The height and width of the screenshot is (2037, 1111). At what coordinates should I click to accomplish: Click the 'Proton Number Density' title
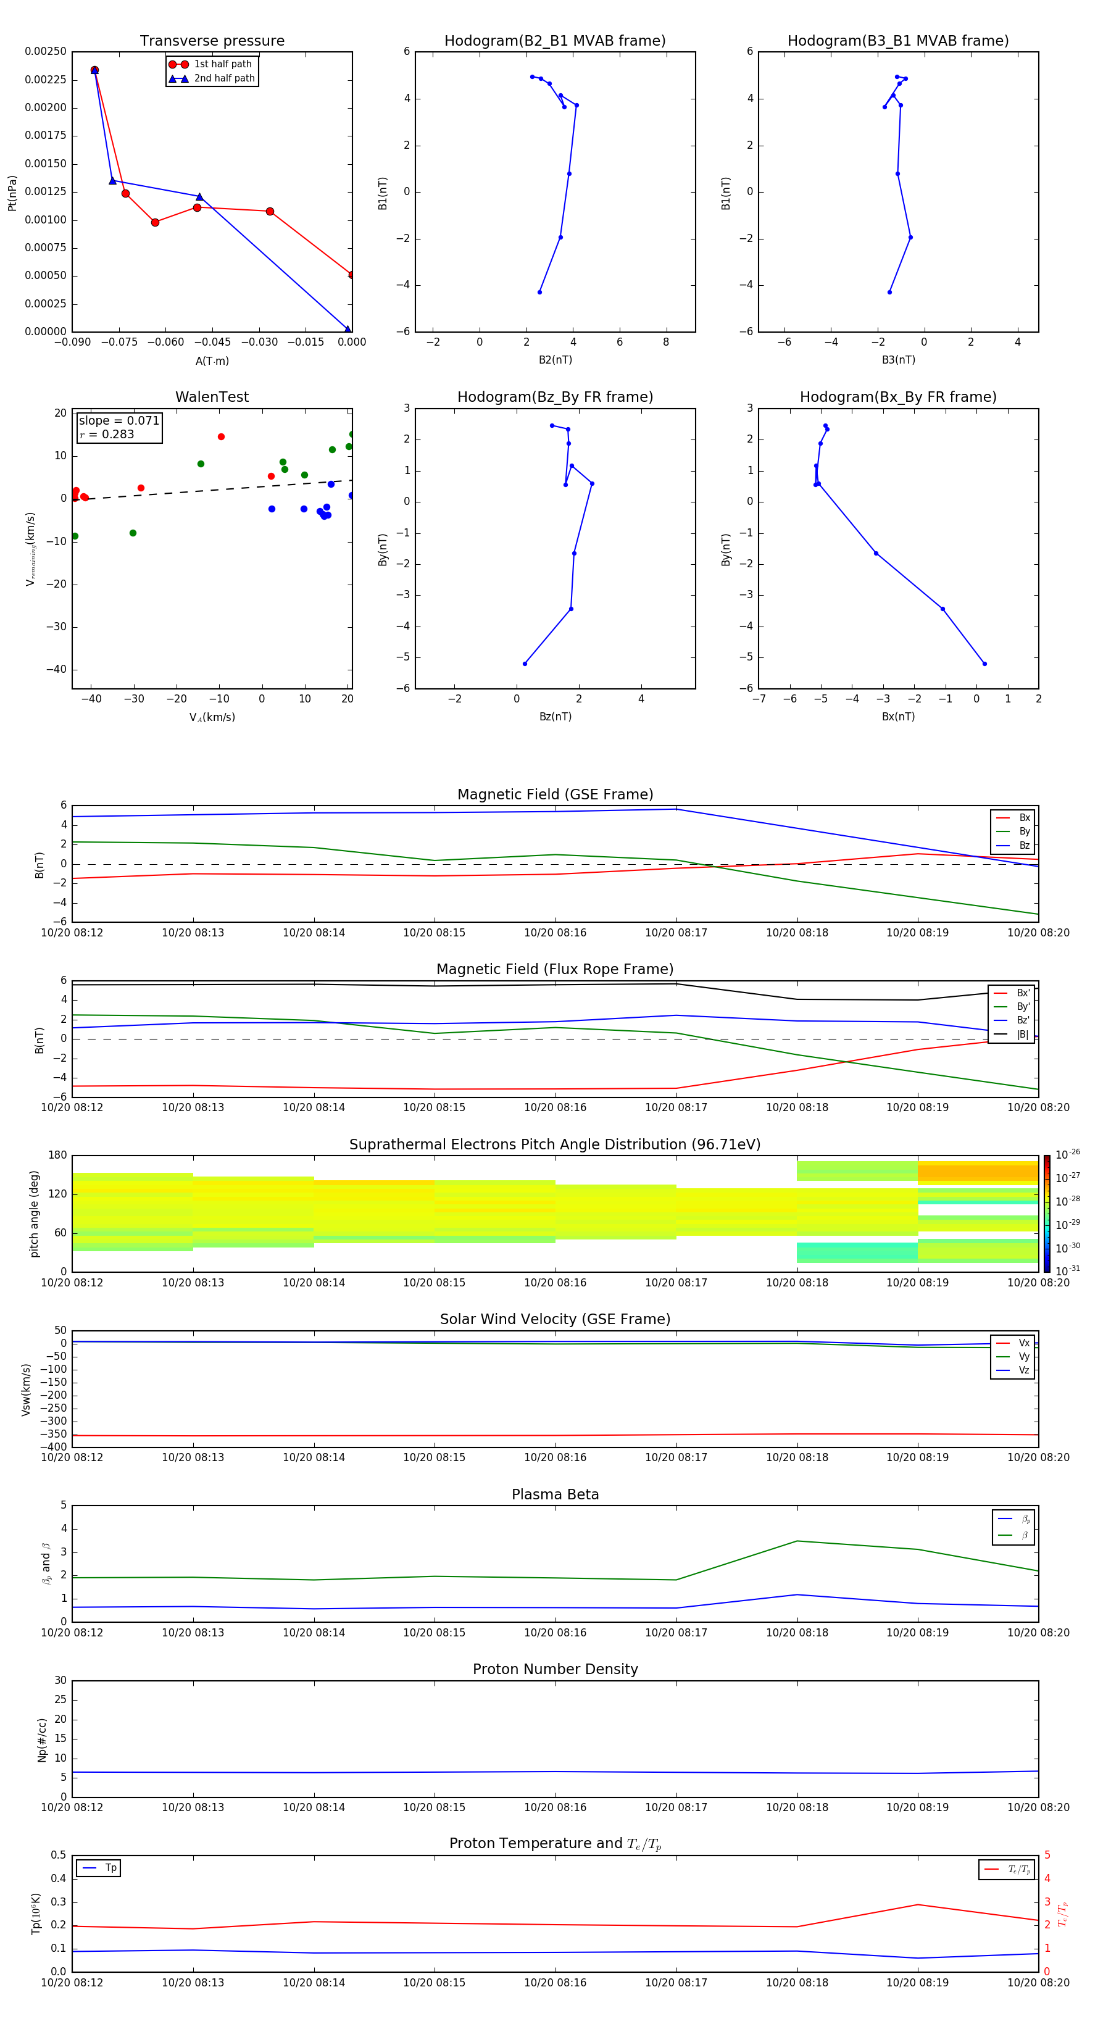click(x=555, y=1669)
